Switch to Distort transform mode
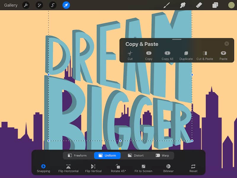237x178 pixels. (x=136, y=155)
